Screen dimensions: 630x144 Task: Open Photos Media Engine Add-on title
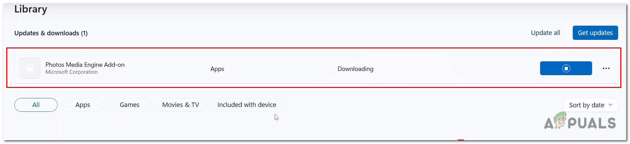85,65
